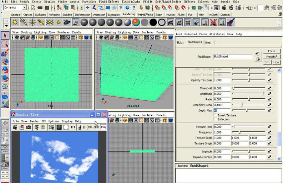The width and height of the screenshot is (283, 183).
Task: Display RGB channels in Render View
Action: [59, 127]
